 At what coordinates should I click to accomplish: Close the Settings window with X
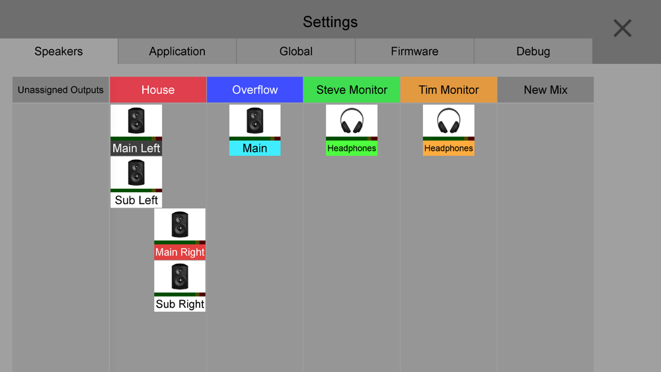click(622, 28)
